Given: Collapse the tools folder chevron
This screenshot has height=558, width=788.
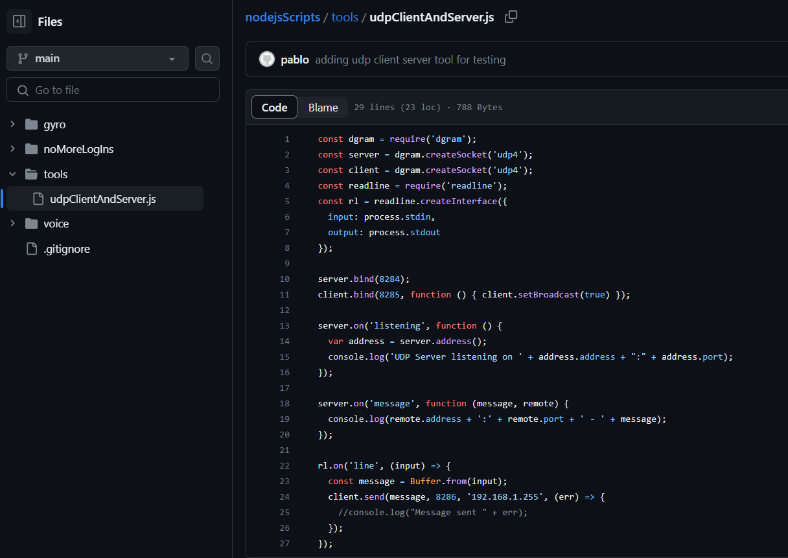Looking at the screenshot, I should tap(12, 174).
